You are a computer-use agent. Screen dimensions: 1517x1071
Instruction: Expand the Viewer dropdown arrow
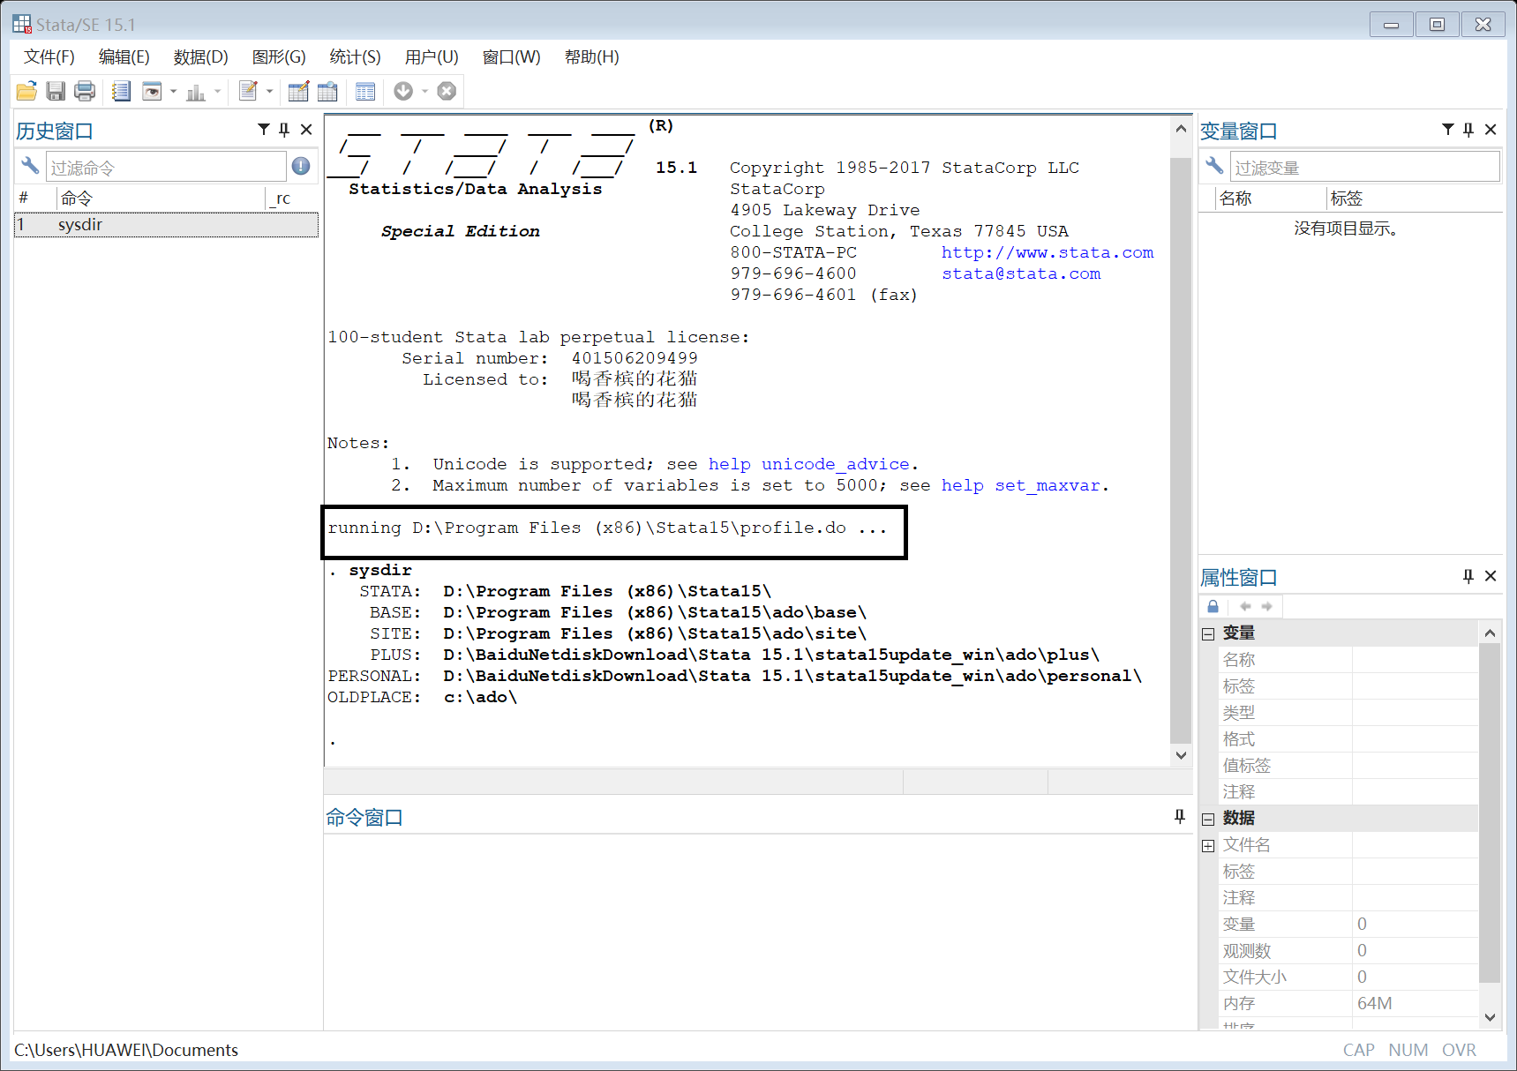click(173, 91)
